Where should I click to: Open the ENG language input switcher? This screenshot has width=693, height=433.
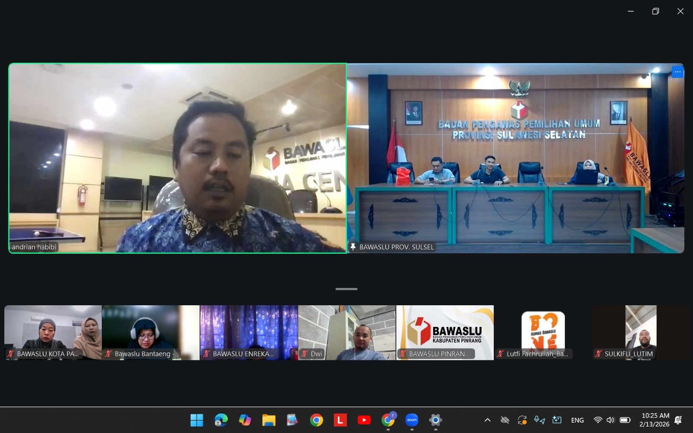[x=577, y=420]
